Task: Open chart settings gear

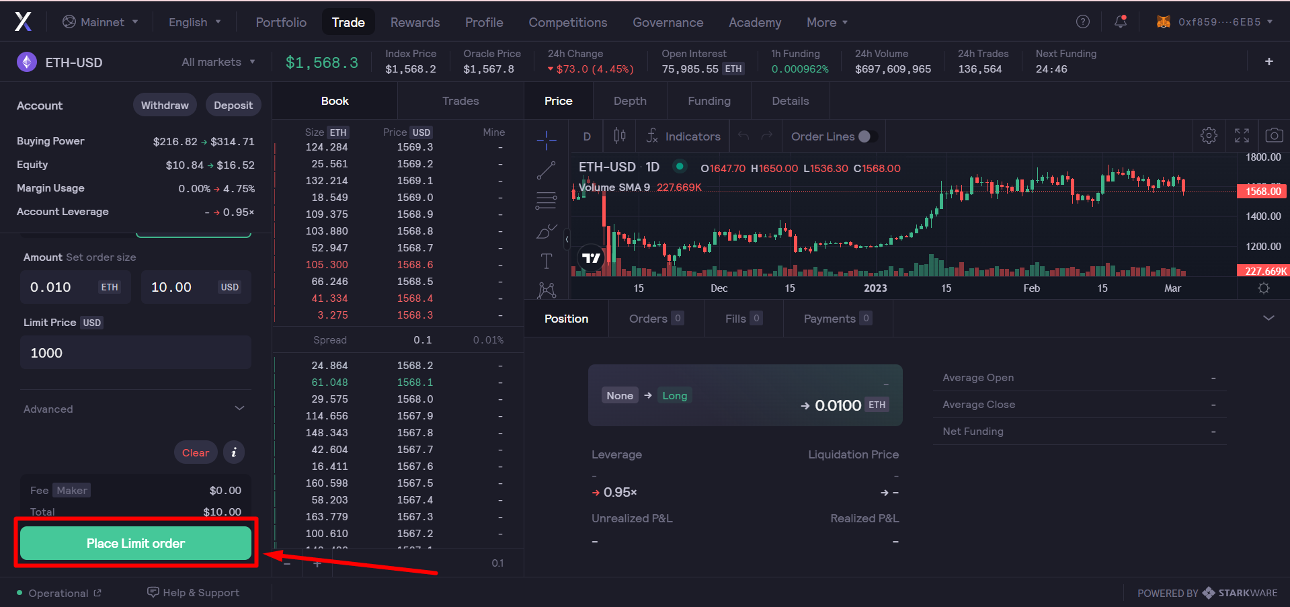Action: (1209, 136)
